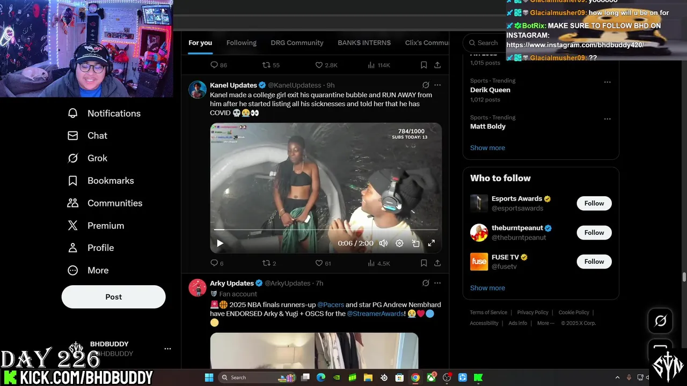Show more trending topics

pos(487,148)
